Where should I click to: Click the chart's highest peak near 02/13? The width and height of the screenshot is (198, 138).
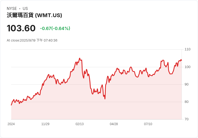tap(79, 58)
